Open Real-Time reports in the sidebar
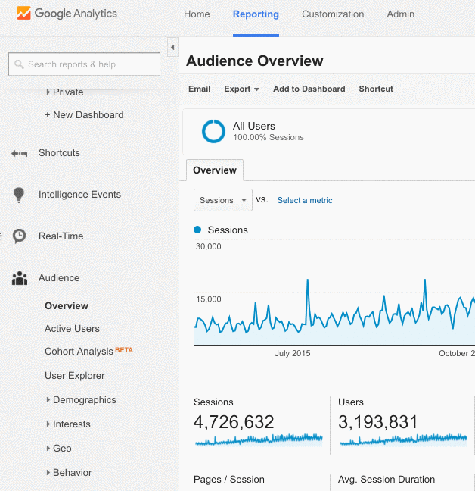This screenshot has height=491, width=475. [61, 236]
